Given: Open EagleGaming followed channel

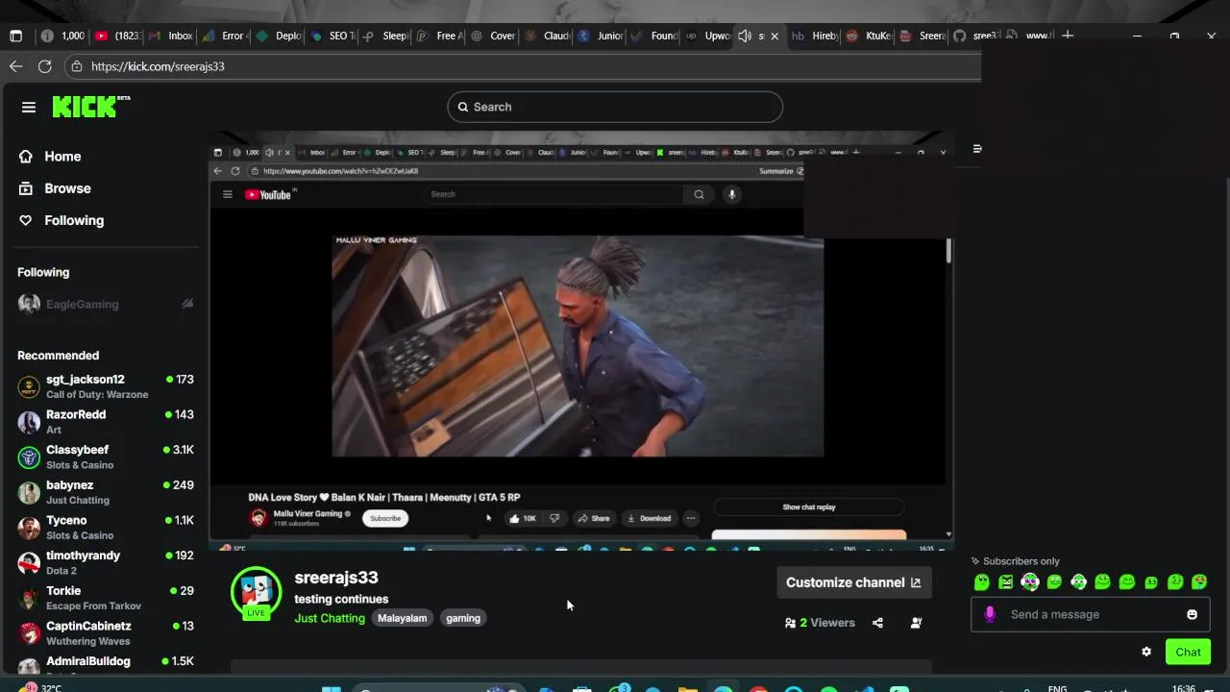Looking at the screenshot, I should tap(106, 304).
